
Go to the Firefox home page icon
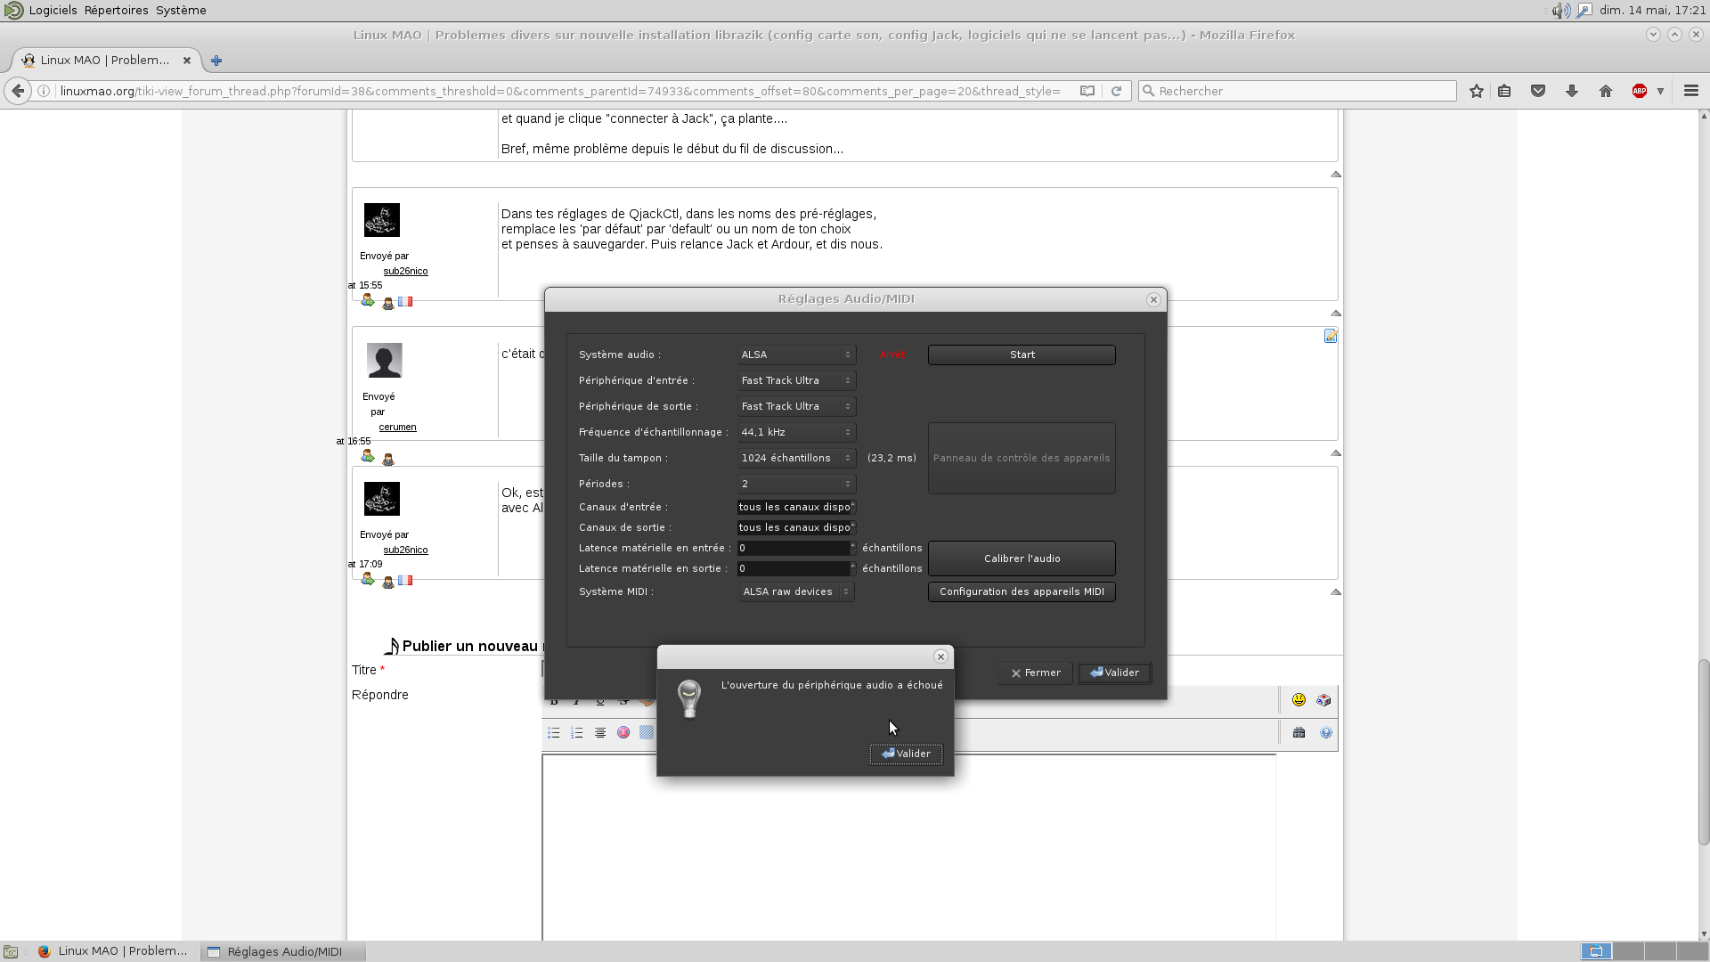pyautogui.click(x=1606, y=91)
